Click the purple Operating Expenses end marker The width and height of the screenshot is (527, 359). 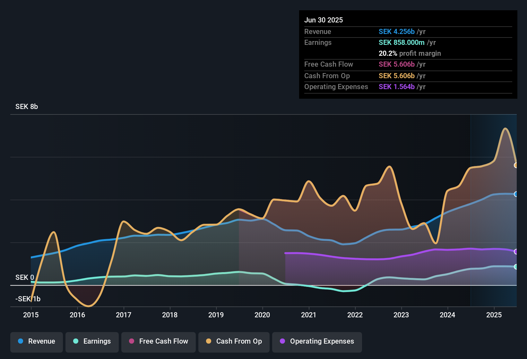coord(516,252)
